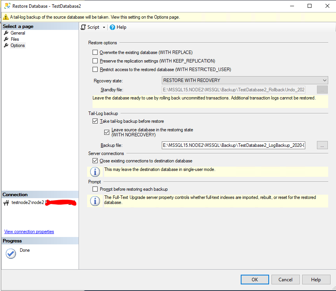Switch to the Files page
Viewport: 336px width, 291px height.
point(15,39)
